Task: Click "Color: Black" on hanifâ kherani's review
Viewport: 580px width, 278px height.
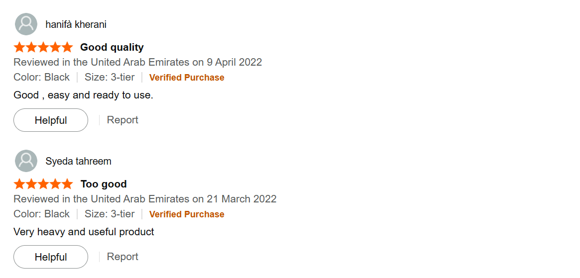Action: [42, 77]
